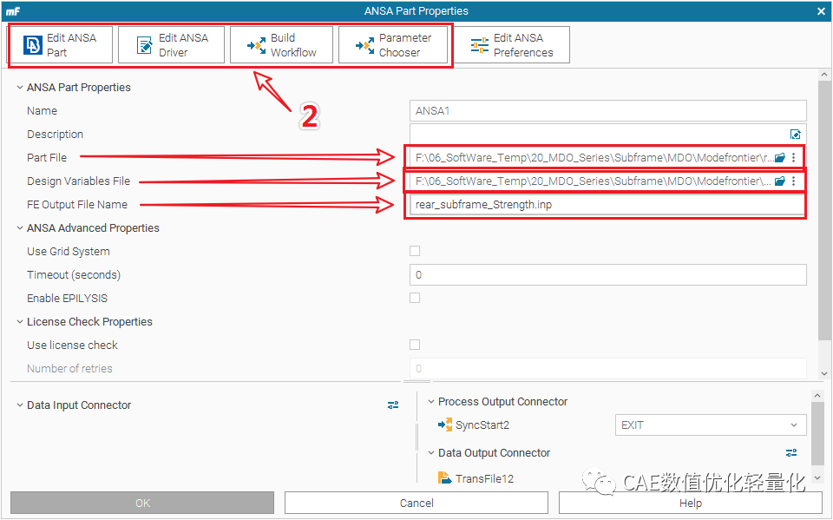The height and width of the screenshot is (520, 833).
Task: Enable the Use Grid System checkbox
Action: click(x=415, y=251)
